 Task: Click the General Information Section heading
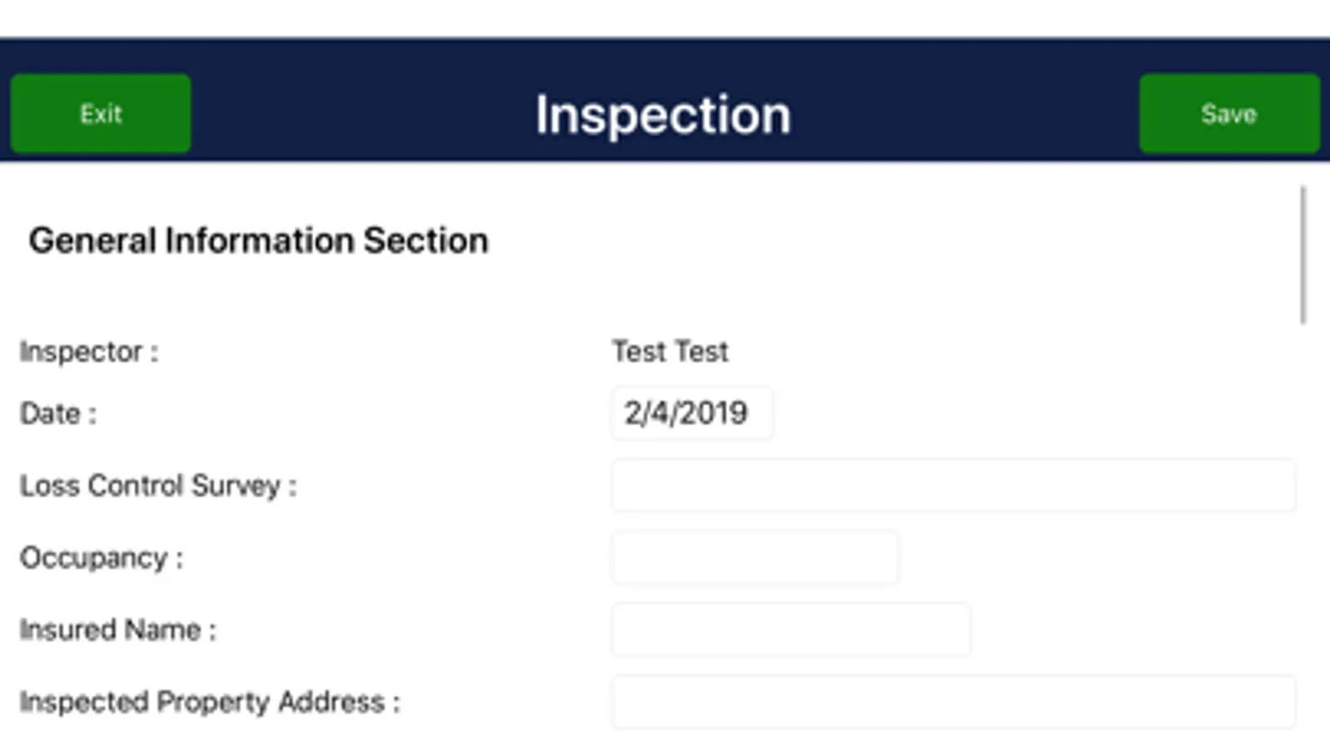pyautogui.click(x=258, y=241)
